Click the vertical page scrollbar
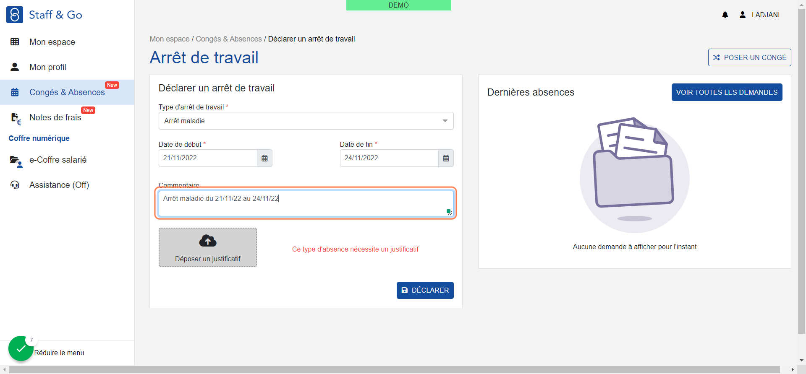Image resolution: width=806 pixels, height=374 pixels. tap(801, 172)
